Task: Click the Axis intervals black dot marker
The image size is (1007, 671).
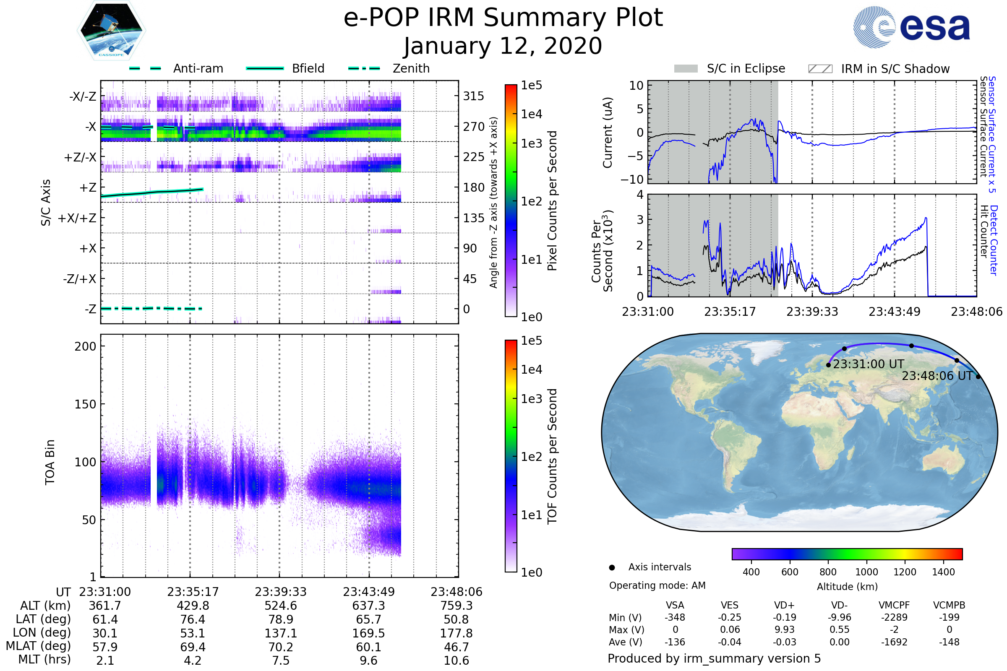Action: pyautogui.click(x=612, y=567)
